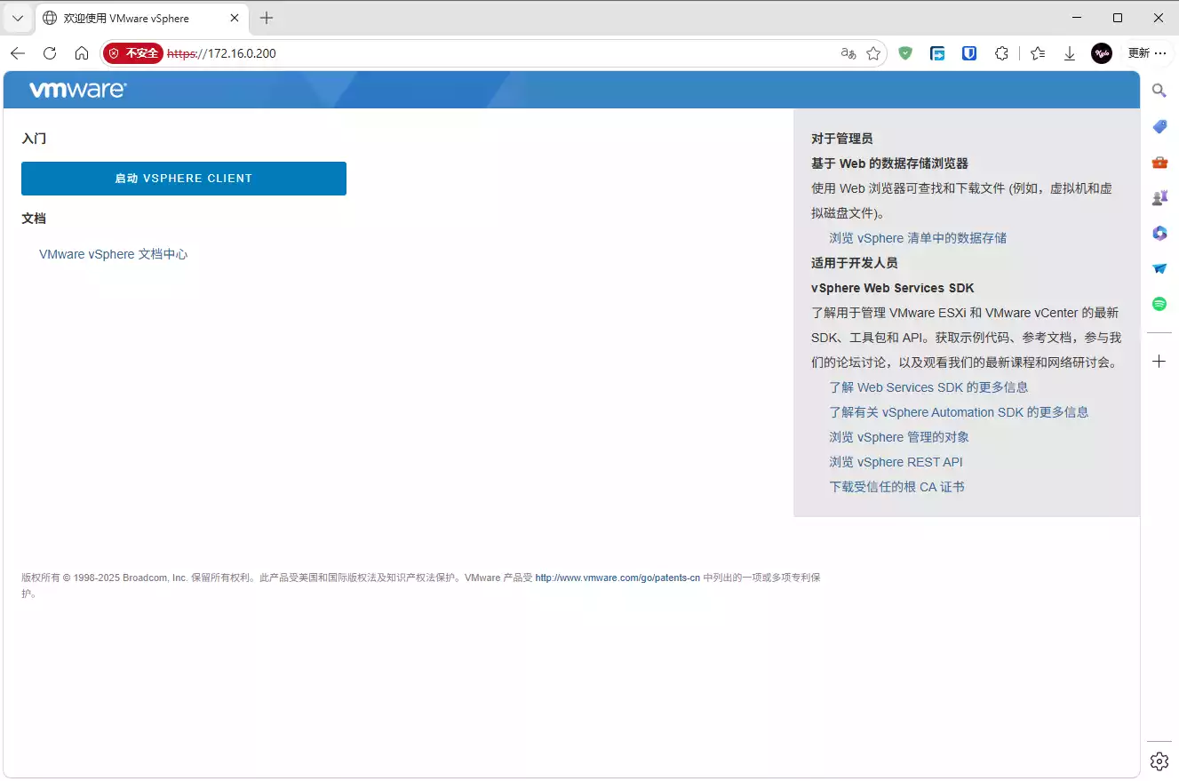The width and height of the screenshot is (1179, 781).
Task: Click the 适用于开发人员 heading
Action: coord(855,263)
